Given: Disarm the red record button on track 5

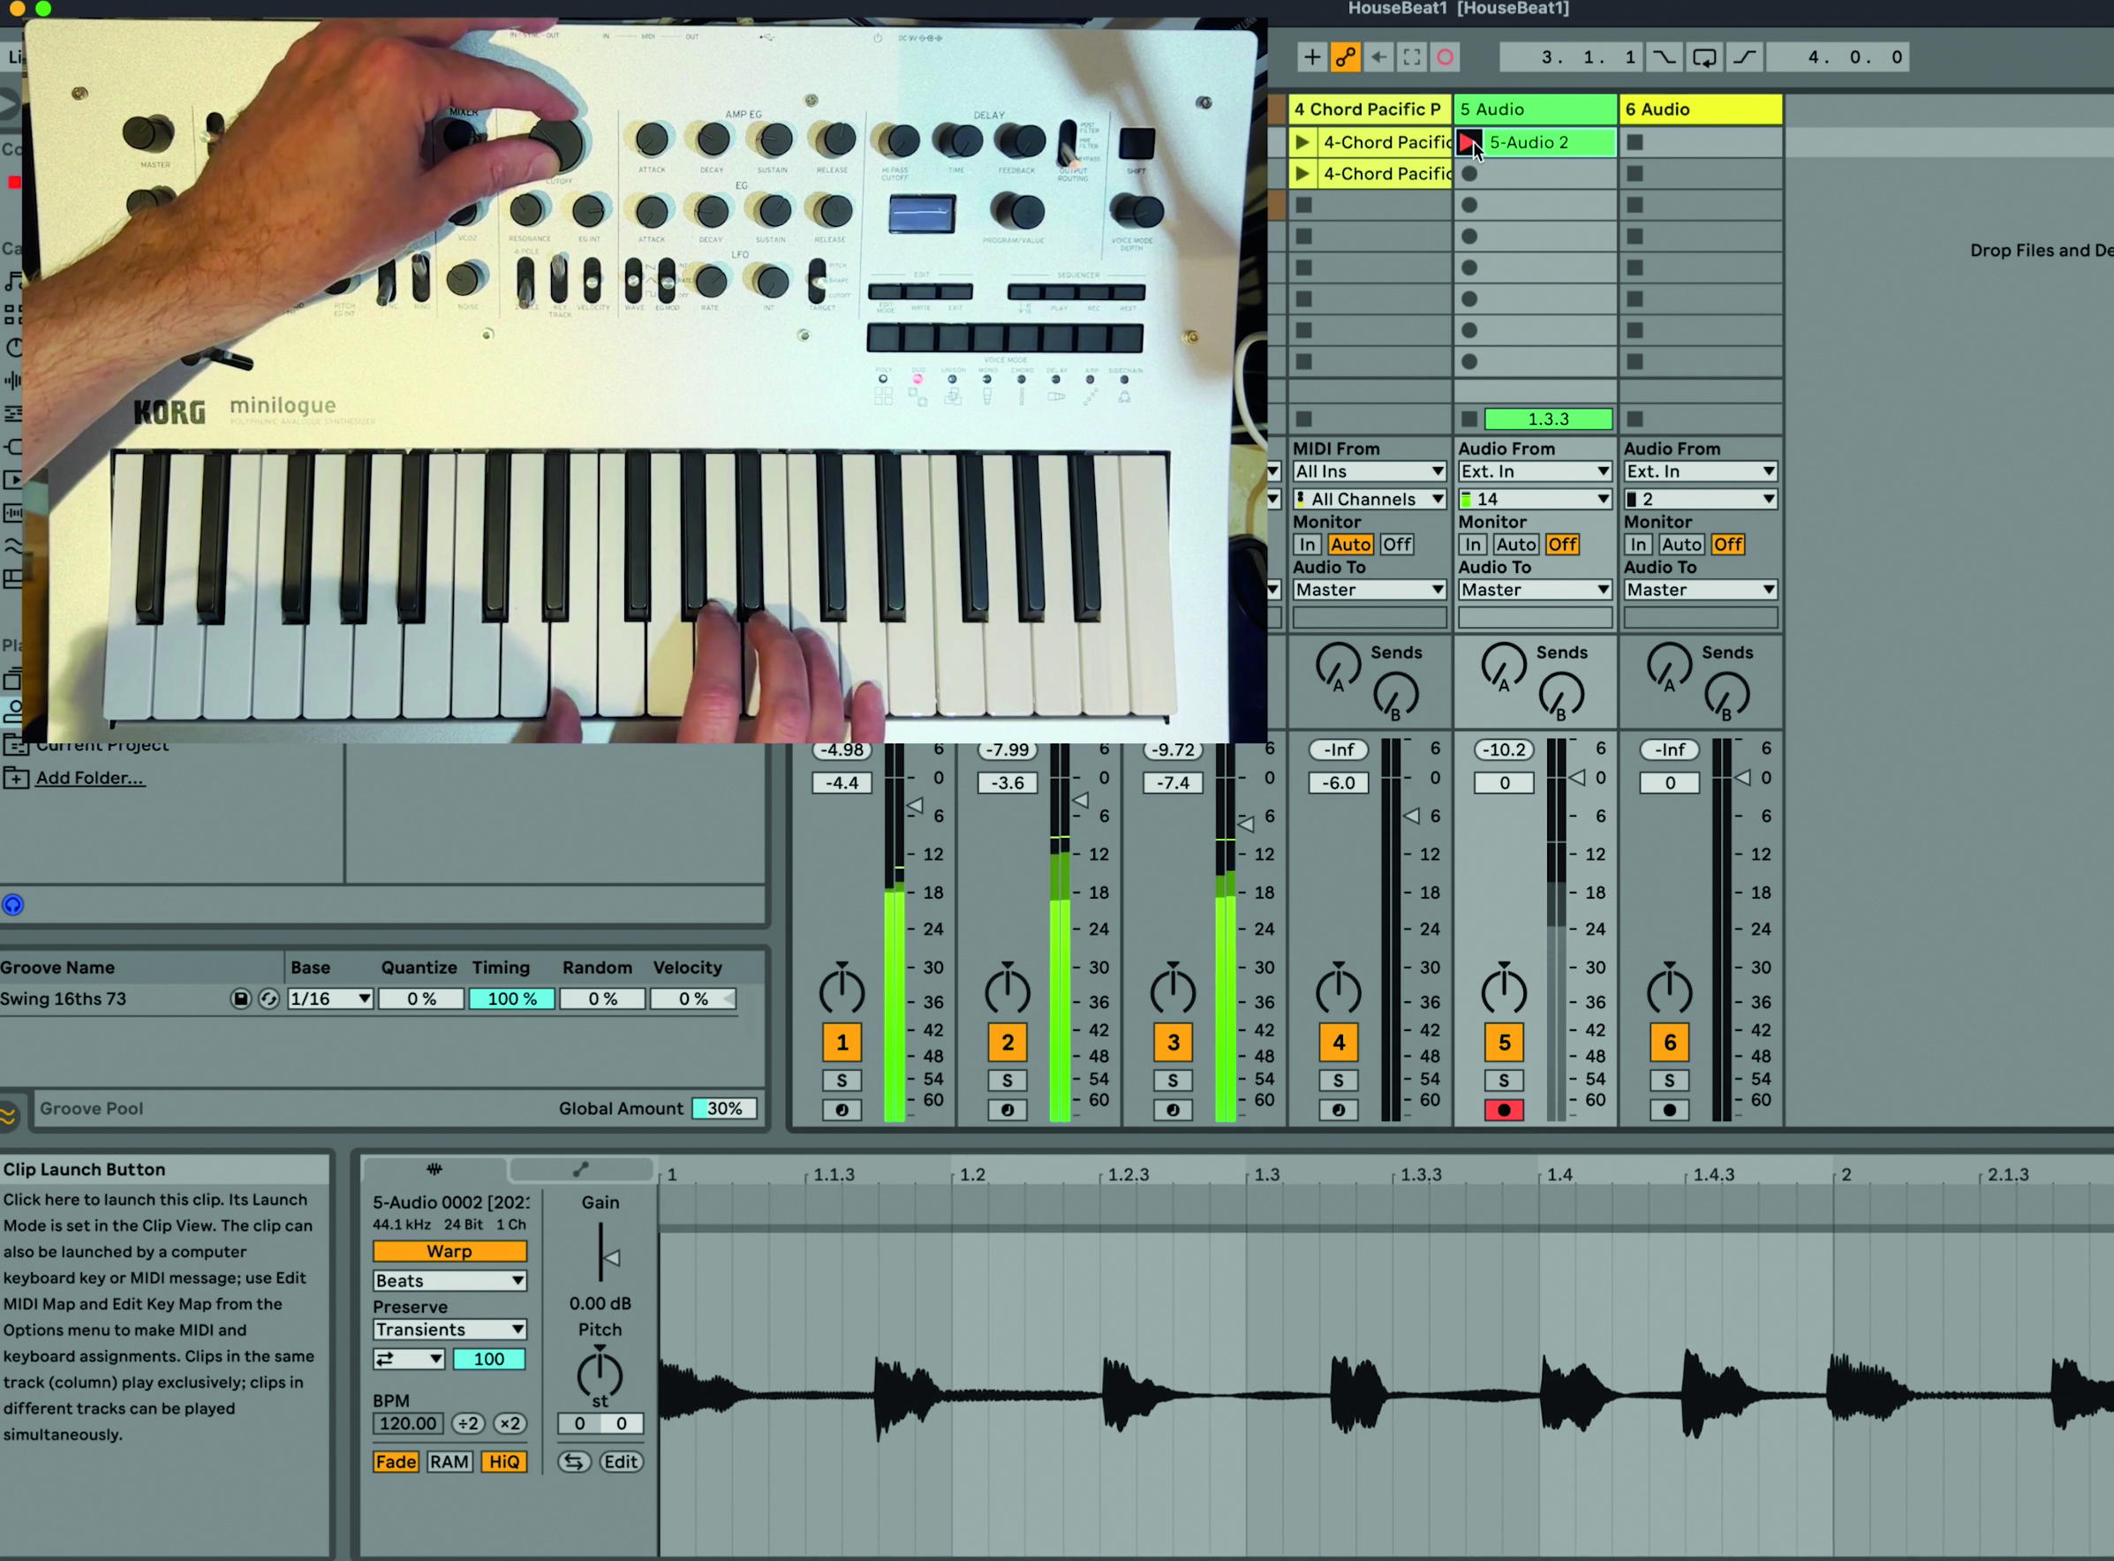Looking at the screenshot, I should 1504,1111.
